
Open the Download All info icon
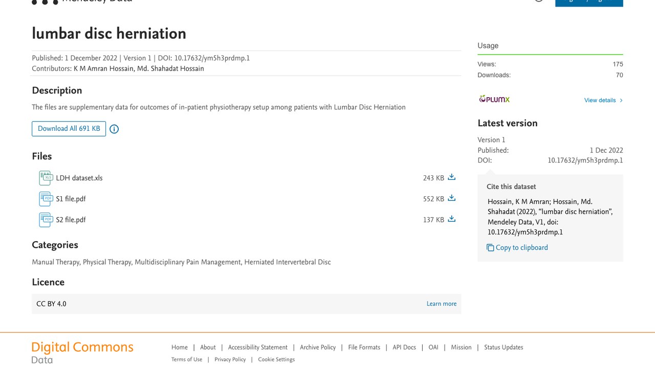click(x=114, y=129)
